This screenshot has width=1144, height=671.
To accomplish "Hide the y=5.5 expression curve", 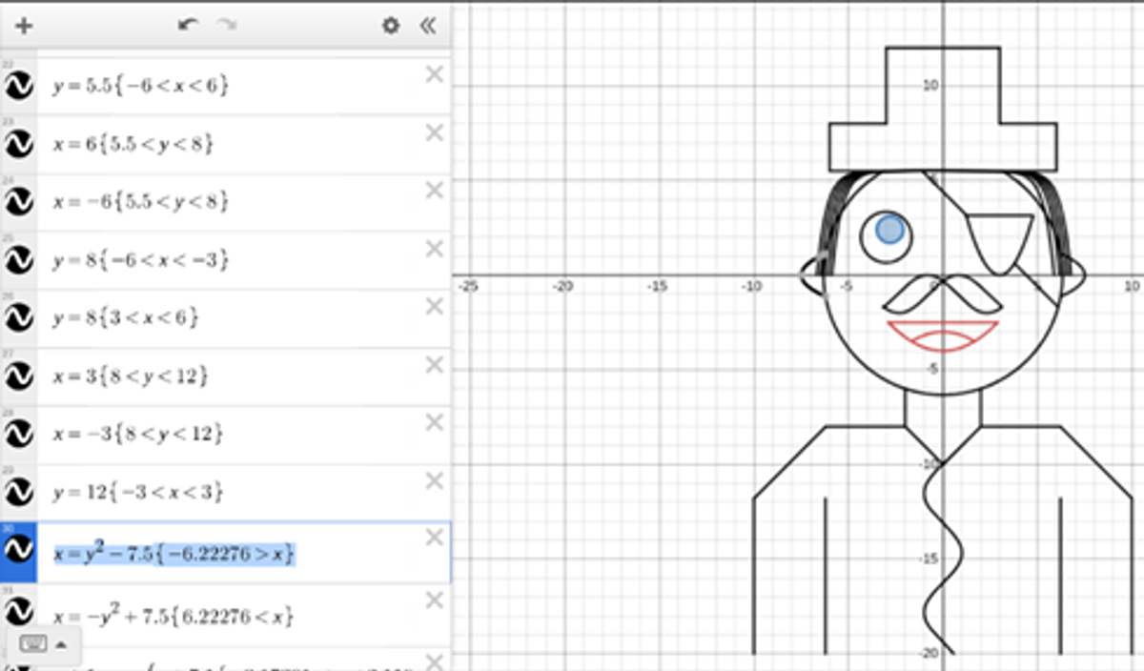I will 19,87.
